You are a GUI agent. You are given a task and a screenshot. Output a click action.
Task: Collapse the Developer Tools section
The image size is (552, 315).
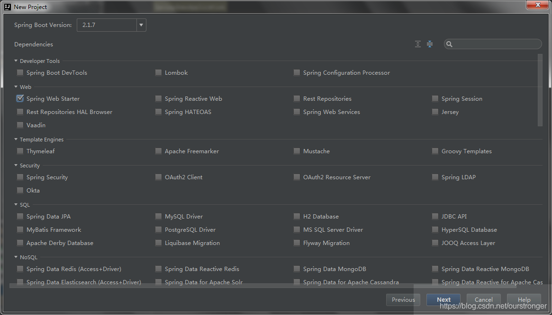pos(16,61)
